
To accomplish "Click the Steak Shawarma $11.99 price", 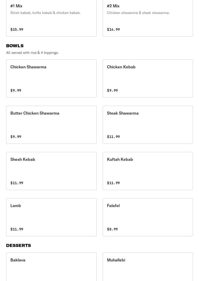I will coord(113,137).
